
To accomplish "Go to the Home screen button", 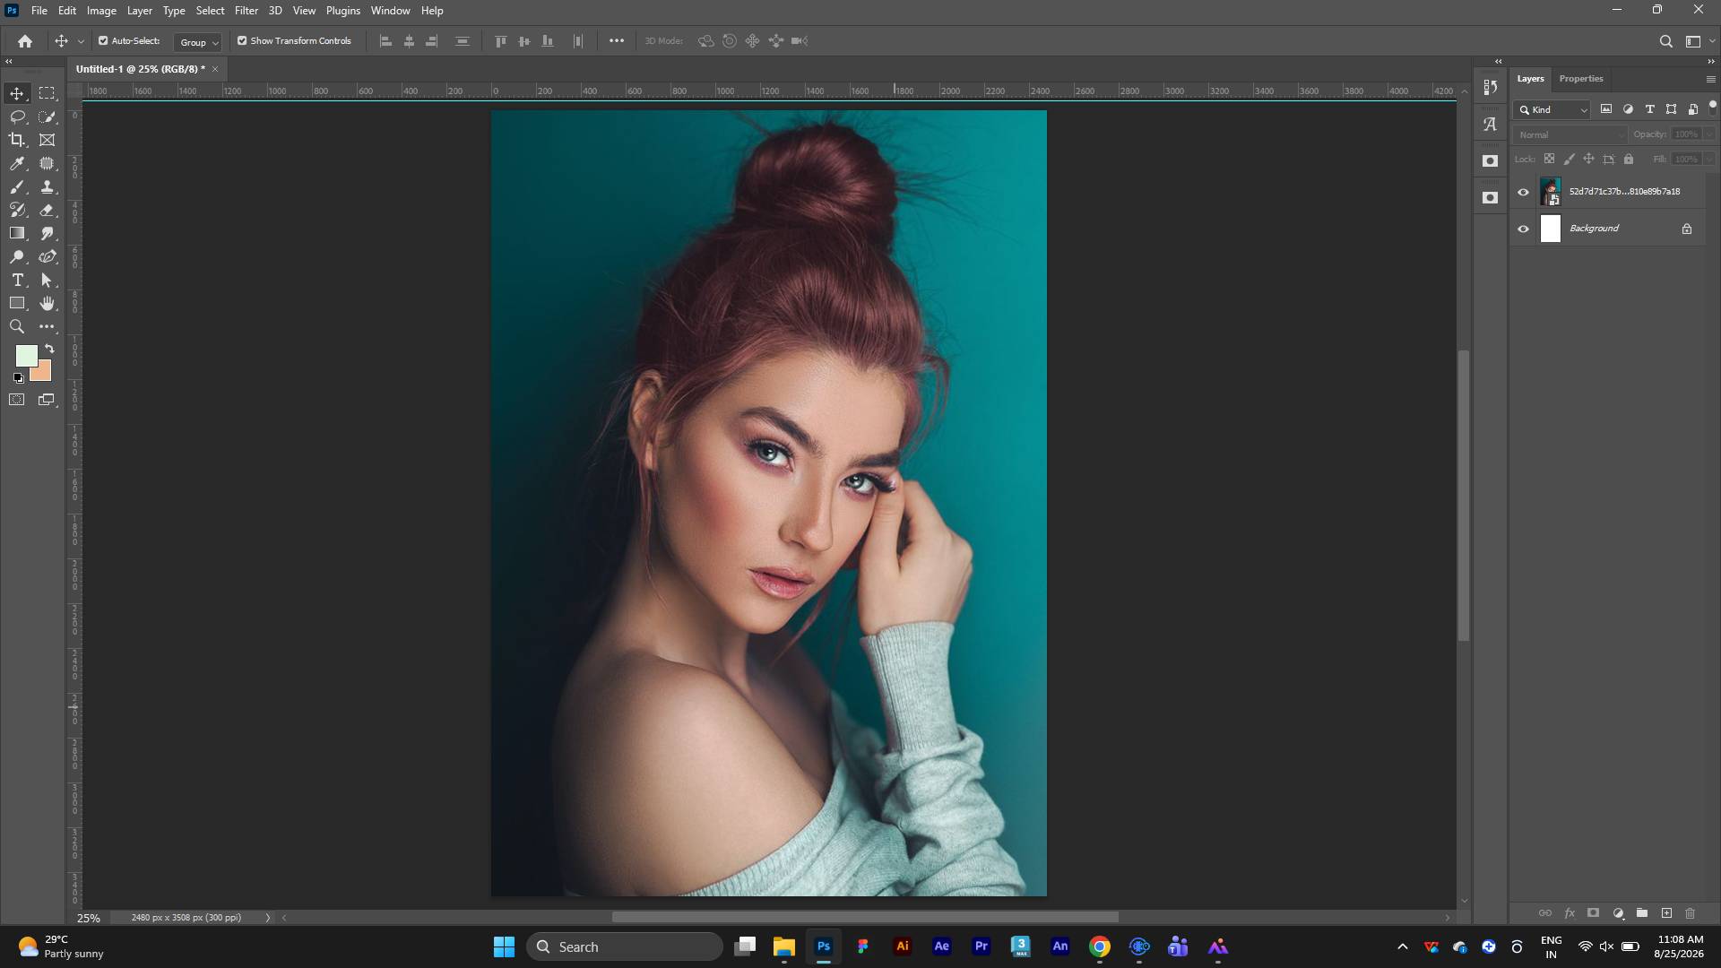I will (x=25, y=41).
